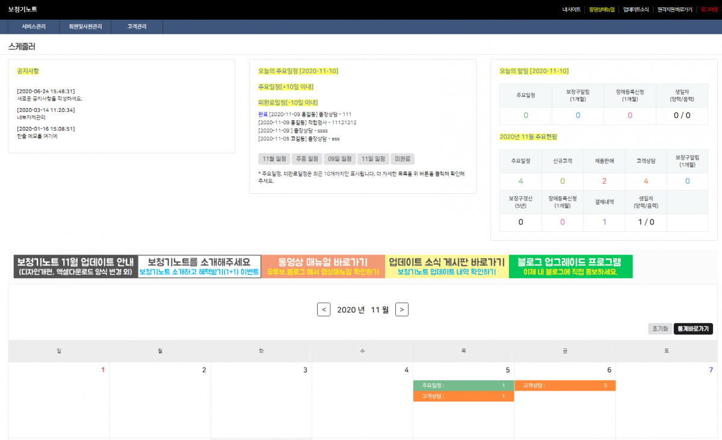
Task: Click the 보청기노트 11월 업데이트 안내 banner
Action: (75, 267)
